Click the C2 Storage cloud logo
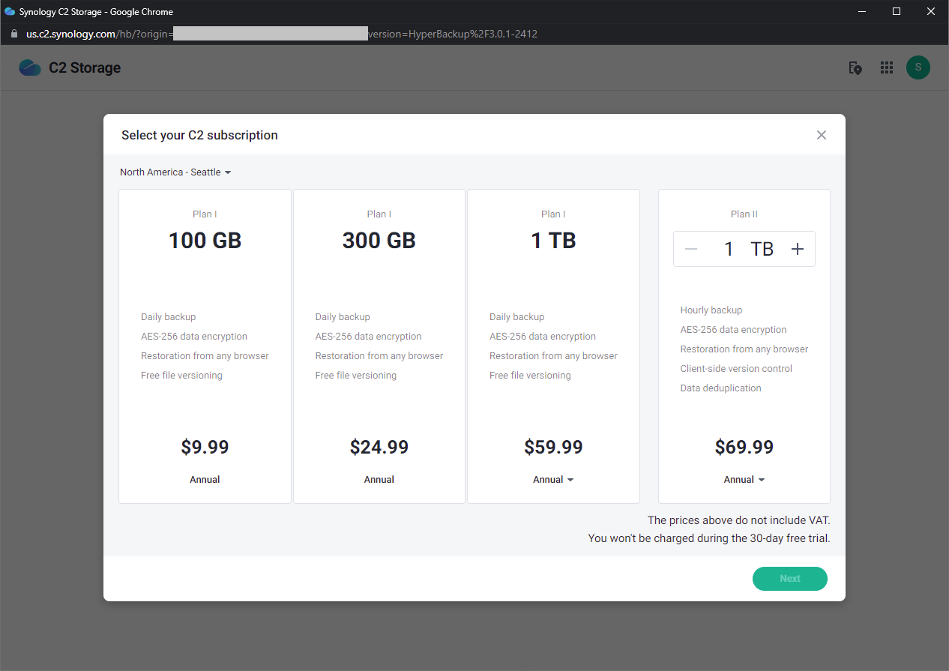949x671 pixels. click(x=30, y=67)
